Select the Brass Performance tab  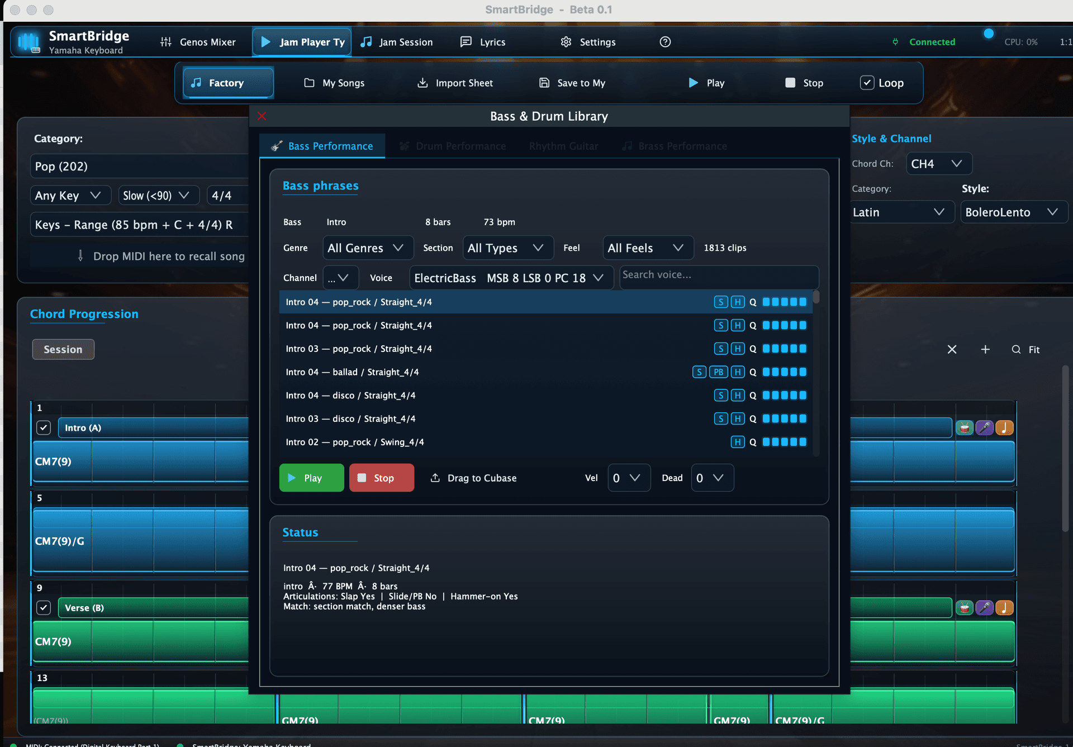[675, 146]
